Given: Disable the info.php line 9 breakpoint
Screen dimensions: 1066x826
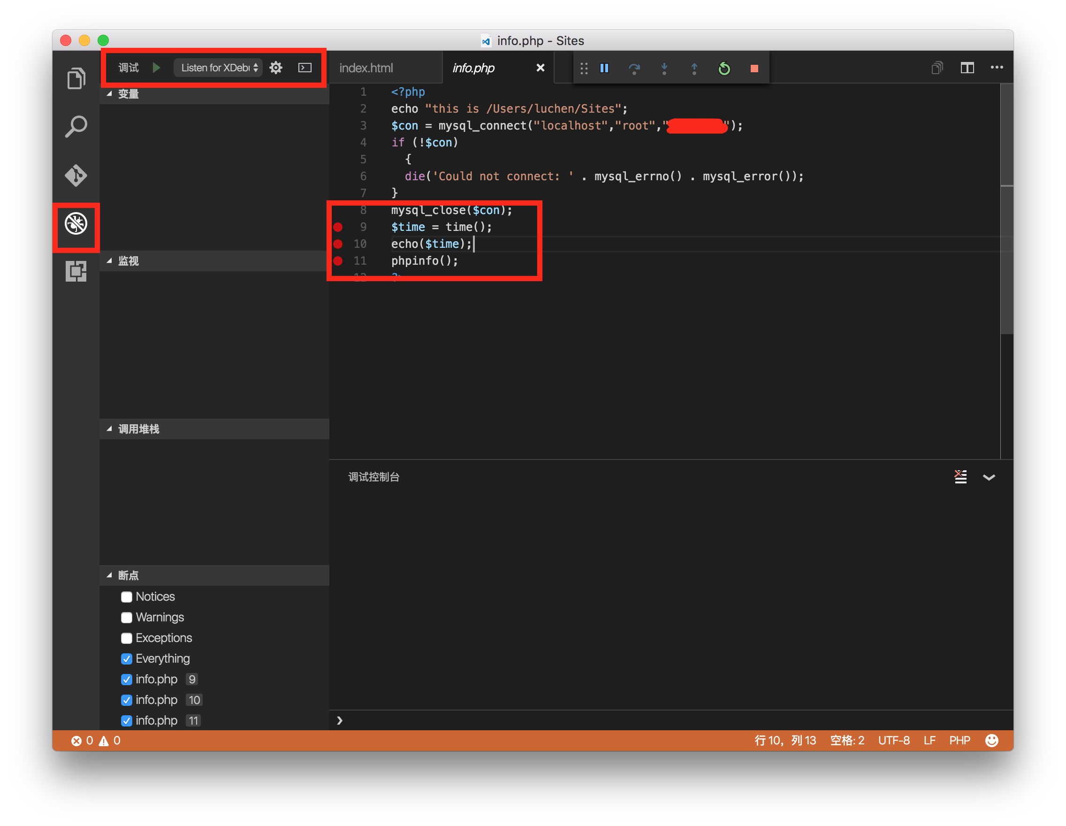Looking at the screenshot, I should (126, 680).
